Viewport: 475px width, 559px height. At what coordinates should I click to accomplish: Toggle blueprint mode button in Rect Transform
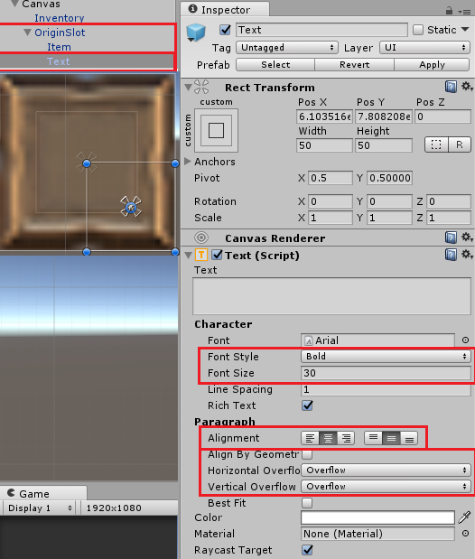coord(436,144)
